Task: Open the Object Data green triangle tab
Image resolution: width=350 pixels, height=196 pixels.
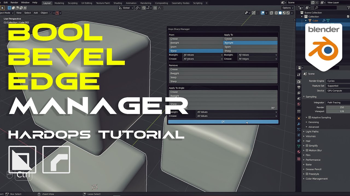Action: [299, 146]
